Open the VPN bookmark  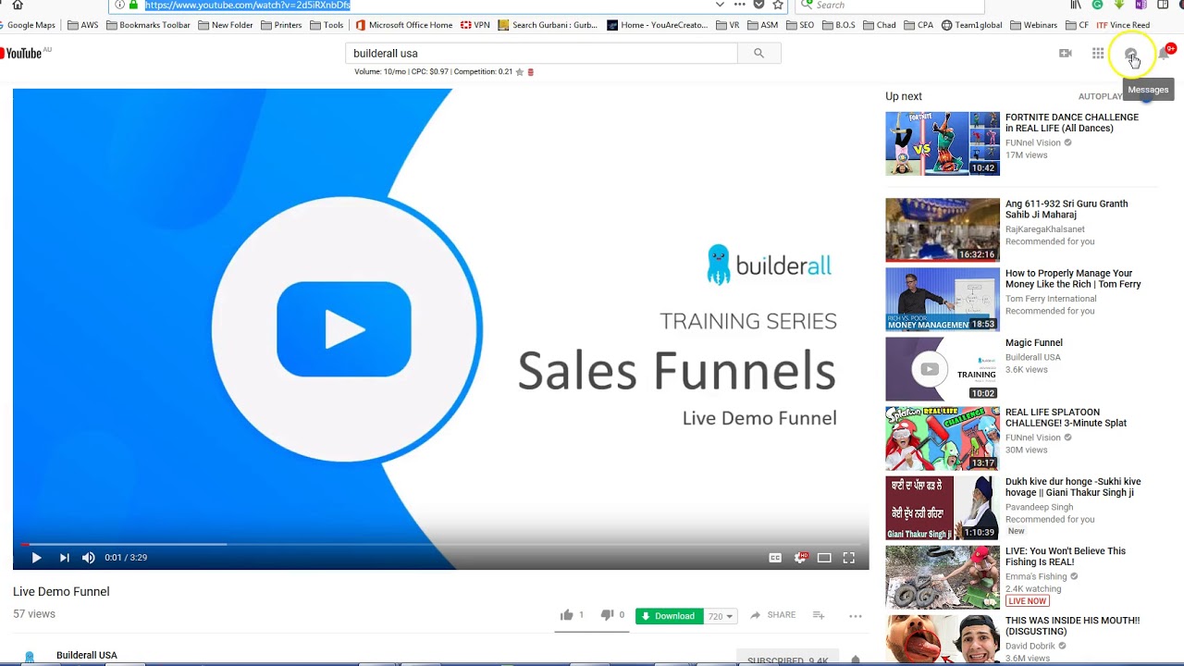[x=475, y=25]
